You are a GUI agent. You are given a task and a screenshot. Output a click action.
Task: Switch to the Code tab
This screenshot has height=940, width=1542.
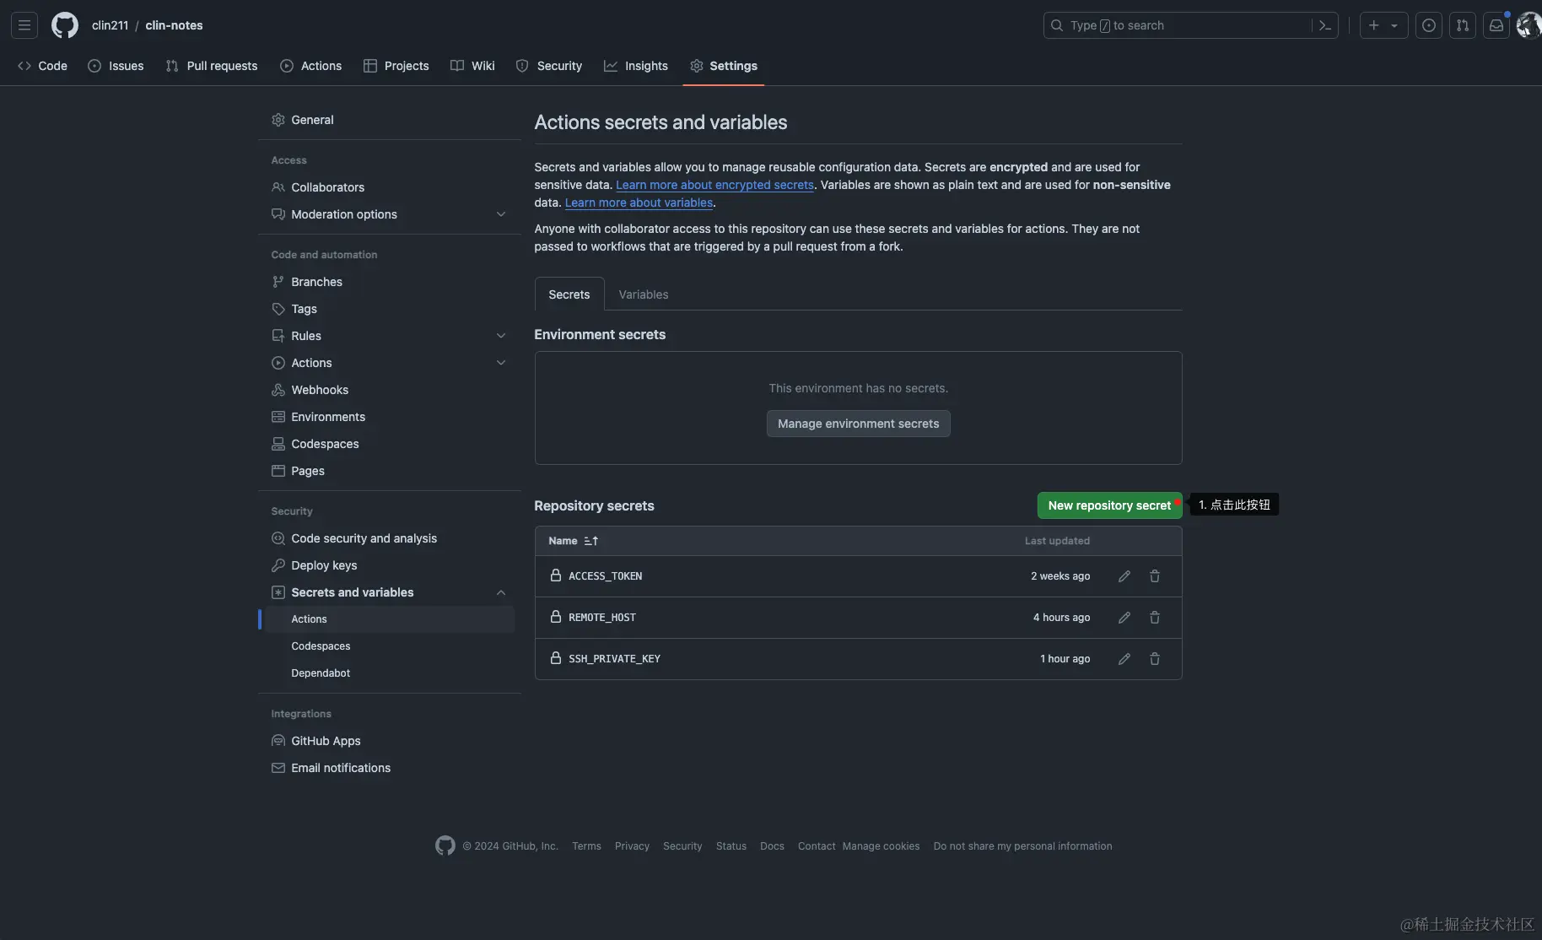pos(42,66)
